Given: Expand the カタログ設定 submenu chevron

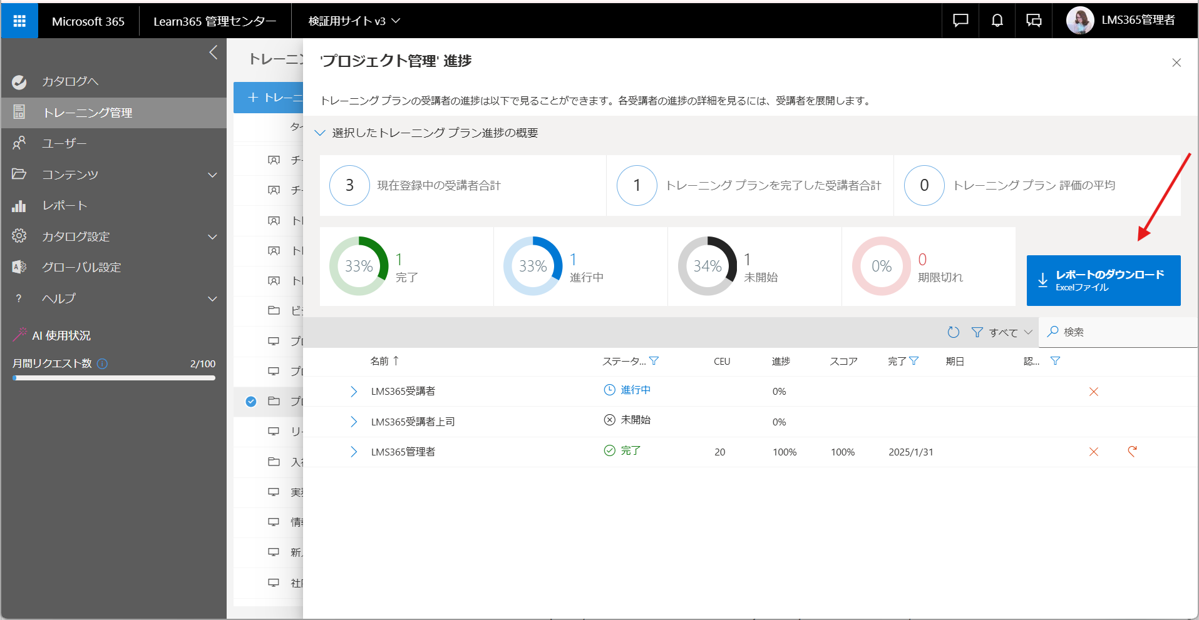Looking at the screenshot, I should (213, 236).
